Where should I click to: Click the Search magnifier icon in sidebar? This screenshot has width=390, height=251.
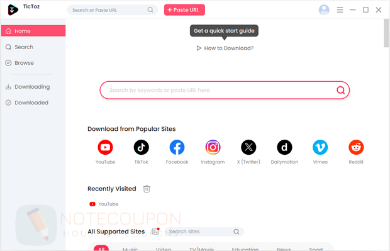[8, 47]
